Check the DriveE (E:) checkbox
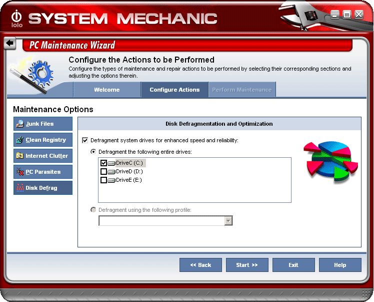The height and width of the screenshot is (302, 374). (x=103, y=180)
